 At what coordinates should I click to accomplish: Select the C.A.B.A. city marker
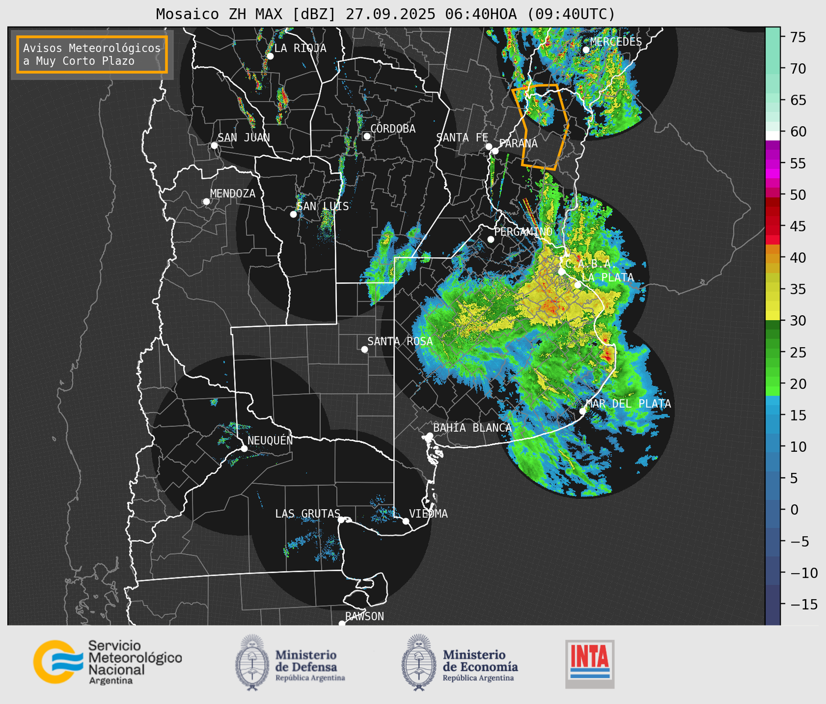click(x=562, y=272)
